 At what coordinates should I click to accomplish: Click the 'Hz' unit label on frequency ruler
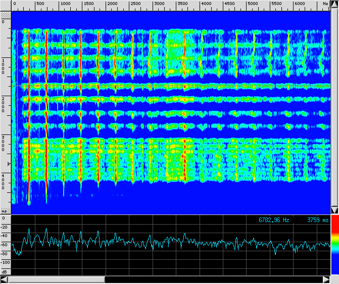(325, 4)
